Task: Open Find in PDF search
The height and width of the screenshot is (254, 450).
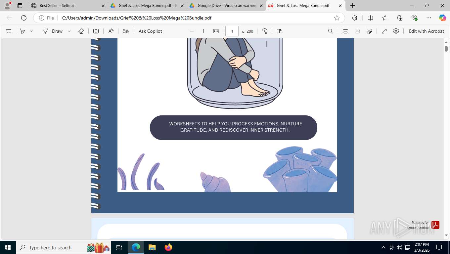Action: 331,31
